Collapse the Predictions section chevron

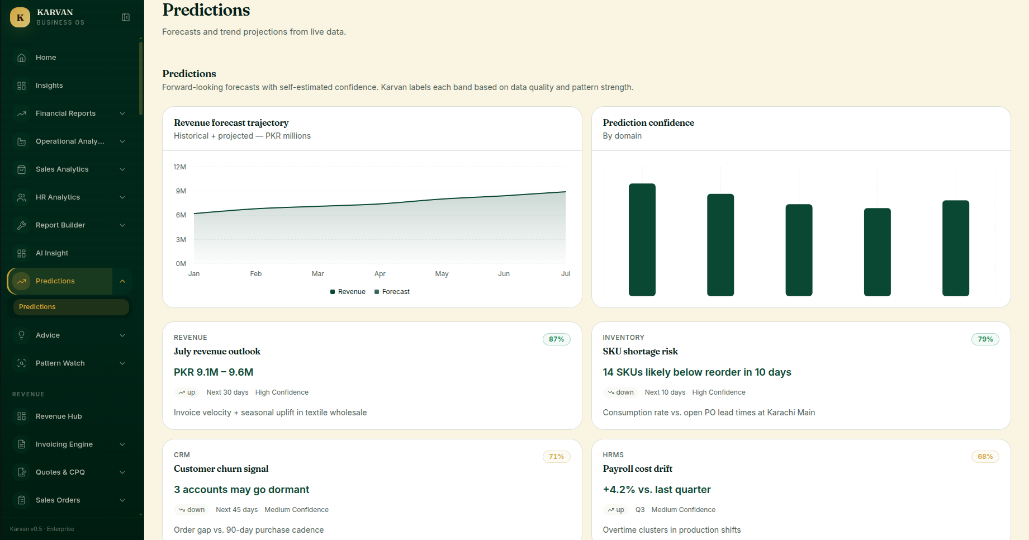pyautogui.click(x=122, y=281)
